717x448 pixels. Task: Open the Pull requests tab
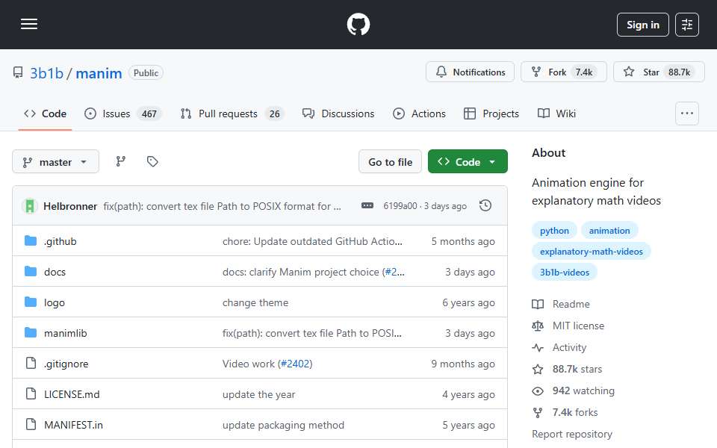coord(232,113)
